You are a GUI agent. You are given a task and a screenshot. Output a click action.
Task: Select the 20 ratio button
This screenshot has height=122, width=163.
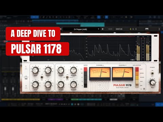coord(86,73)
